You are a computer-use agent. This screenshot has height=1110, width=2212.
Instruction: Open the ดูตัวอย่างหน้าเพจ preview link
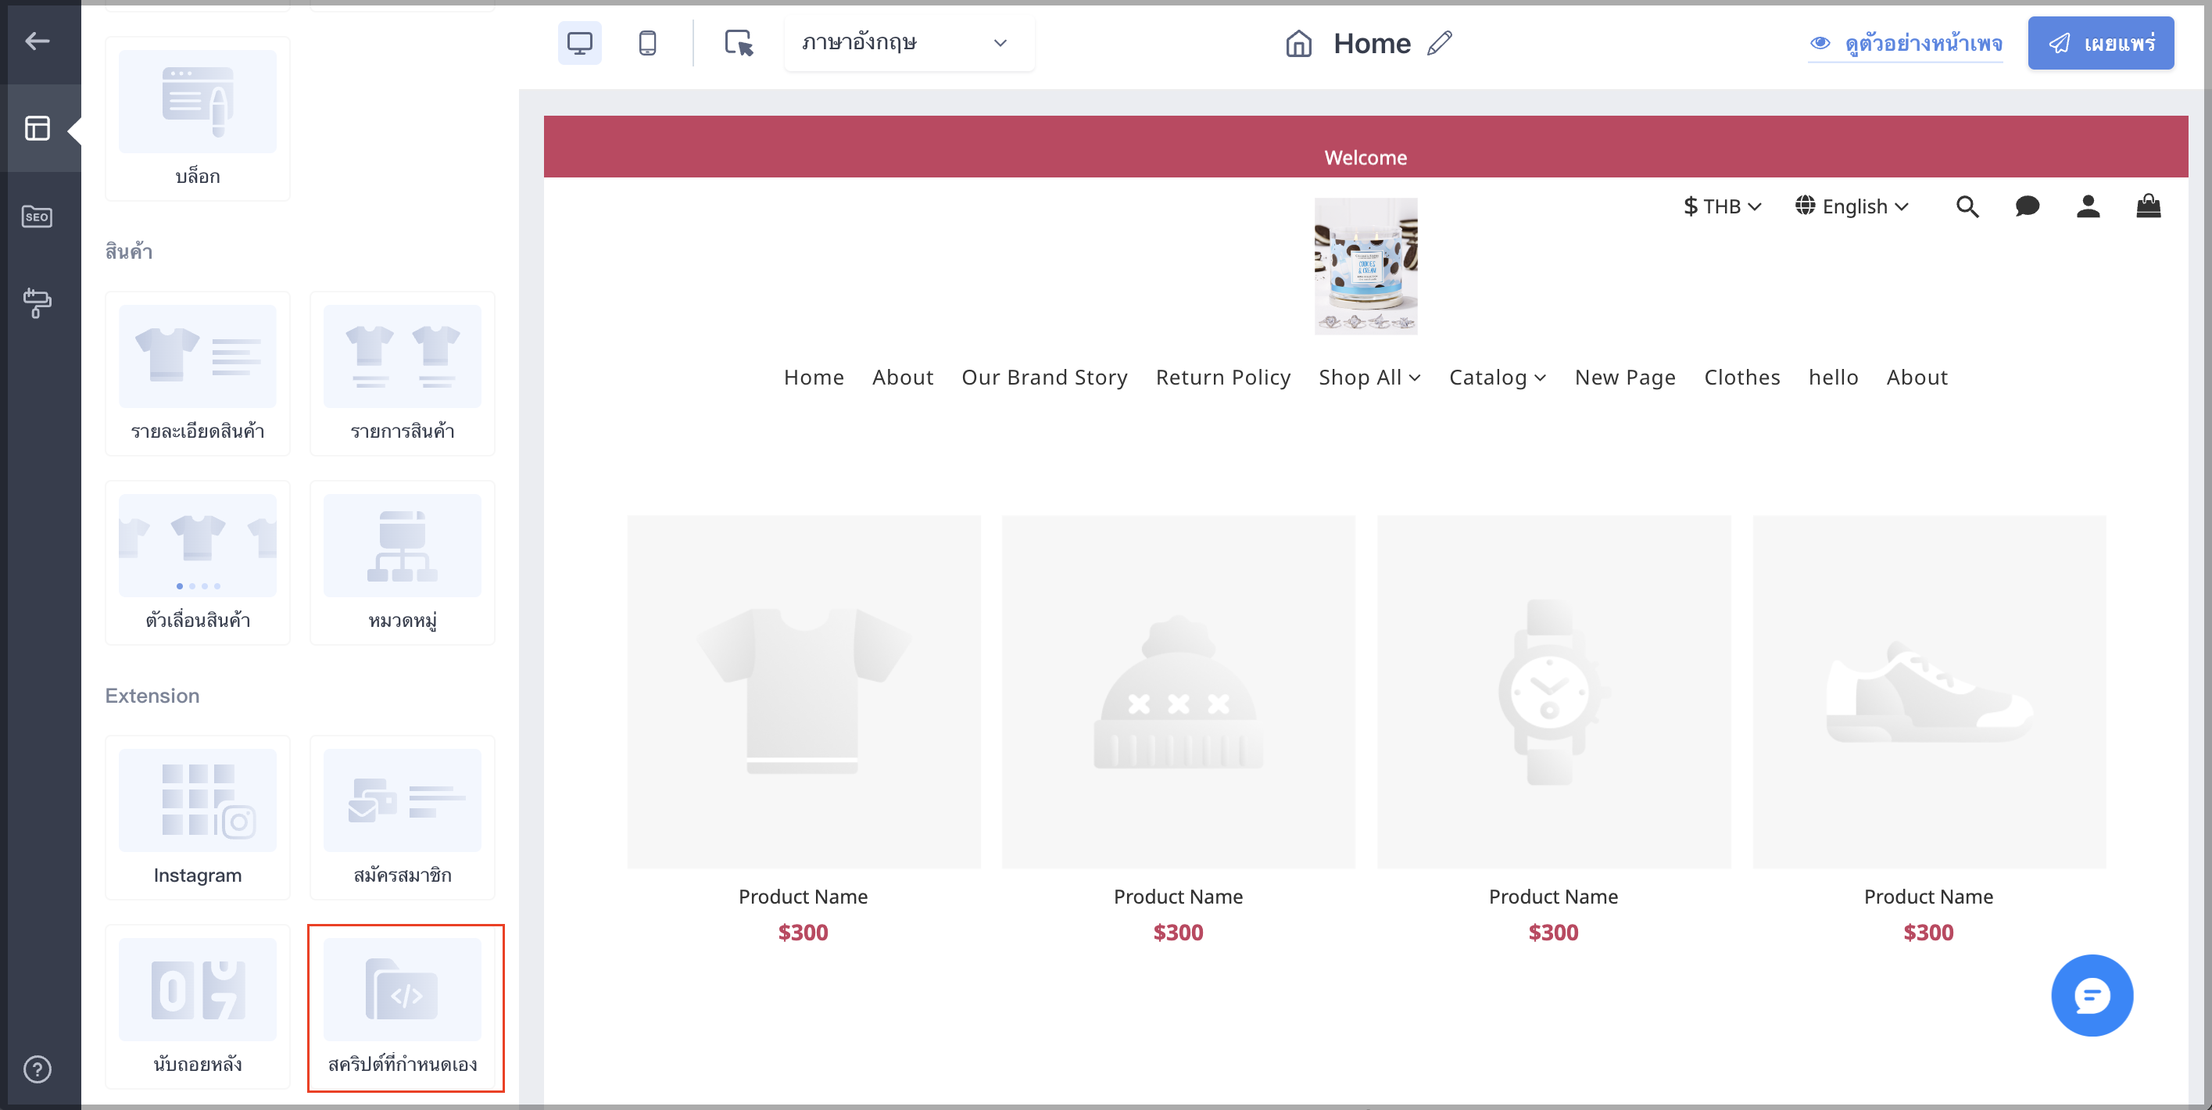(1906, 43)
